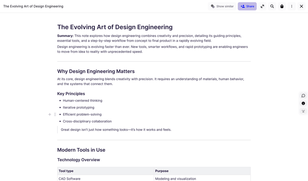Viewport: 308px width, 181px height.
Task: Open search with the magnifier icon
Action: pyautogui.click(x=272, y=7)
